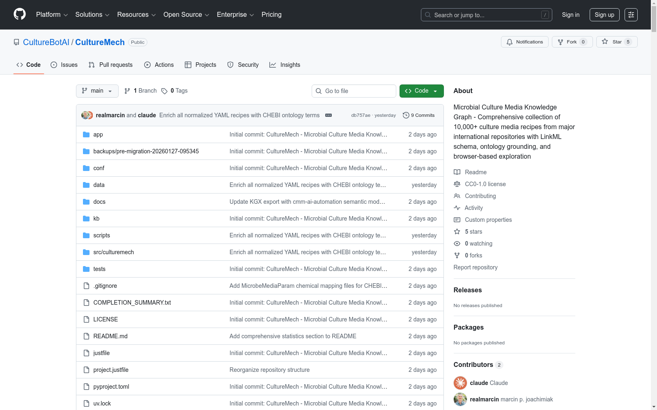View the CC0-1.0 license link
657x410 pixels.
click(x=480, y=184)
